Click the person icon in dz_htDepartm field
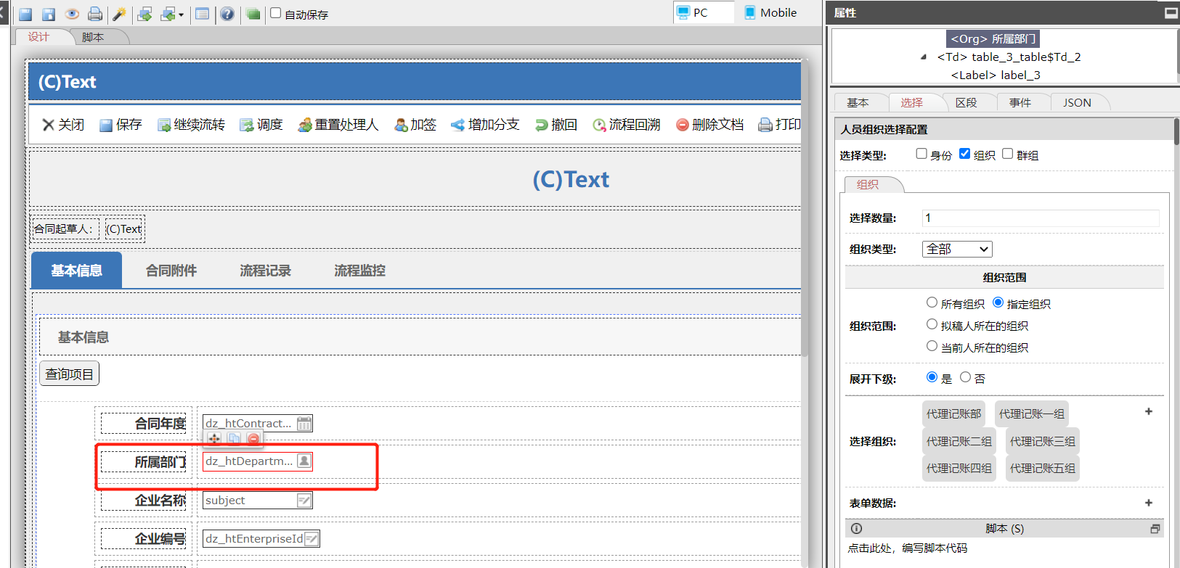The height and width of the screenshot is (568, 1180). click(304, 461)
